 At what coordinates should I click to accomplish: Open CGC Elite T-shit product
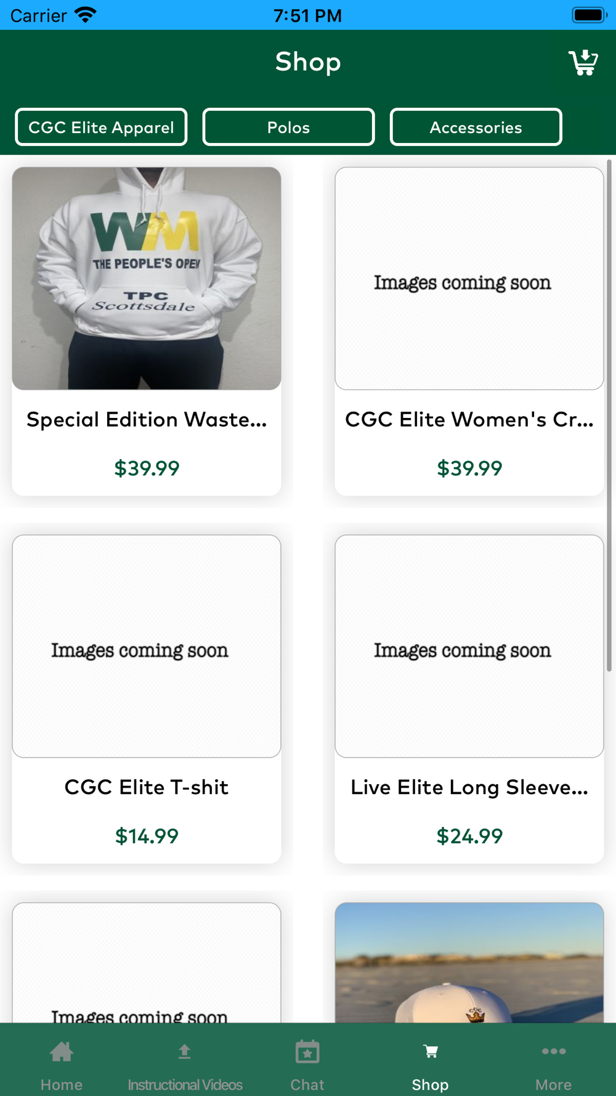(147, 787)
